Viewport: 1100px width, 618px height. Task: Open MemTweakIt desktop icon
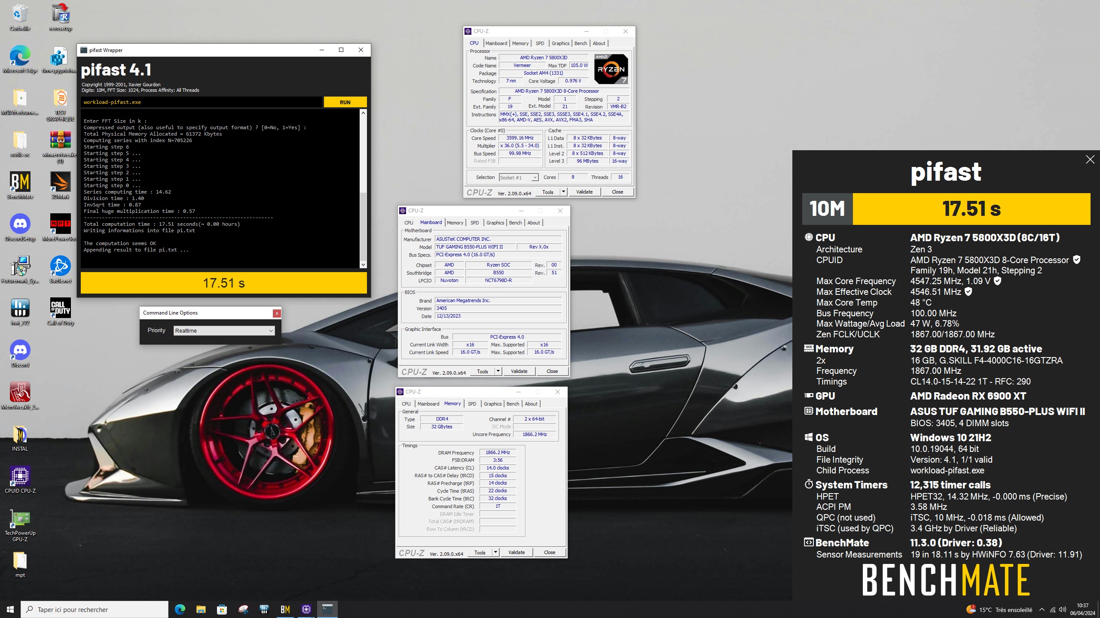(20, 396)
